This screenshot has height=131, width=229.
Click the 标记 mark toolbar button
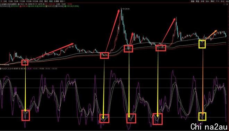(222, 1)
